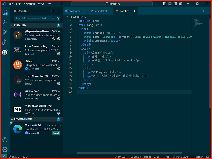Install the Microsoft Edge Tools extension
The width and height of the screenshot is (212, 159).
tap(56, 133)
